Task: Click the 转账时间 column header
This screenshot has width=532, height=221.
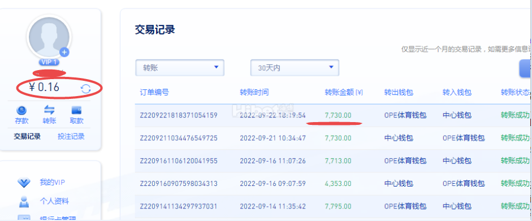Action: 254,92
